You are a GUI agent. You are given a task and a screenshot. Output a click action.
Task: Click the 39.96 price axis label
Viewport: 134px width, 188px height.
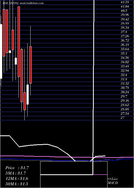[125, 15]
